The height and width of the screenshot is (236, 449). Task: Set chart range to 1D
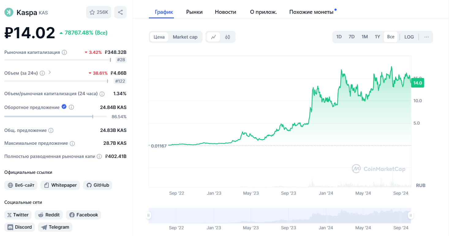point(339,37)
